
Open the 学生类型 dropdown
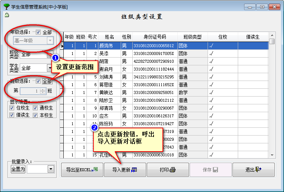[50, 68]
